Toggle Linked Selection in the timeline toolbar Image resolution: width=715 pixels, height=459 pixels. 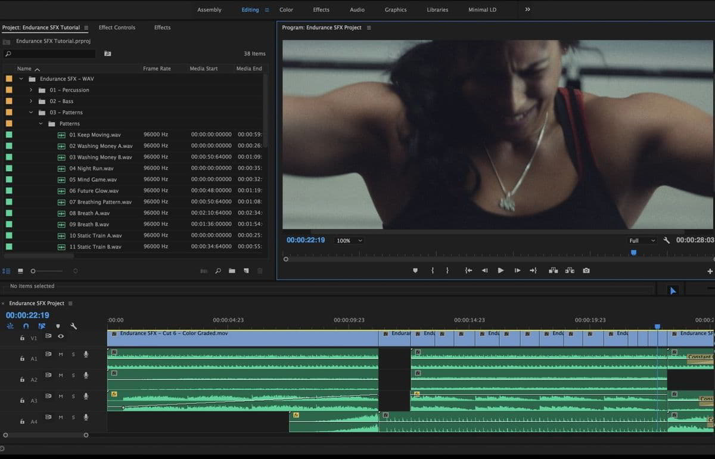coord(42,326)
